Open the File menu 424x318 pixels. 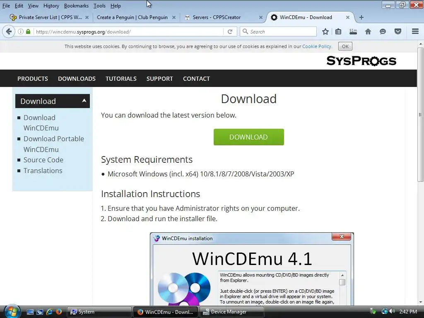pyautogui.click(x=6, y=6)
